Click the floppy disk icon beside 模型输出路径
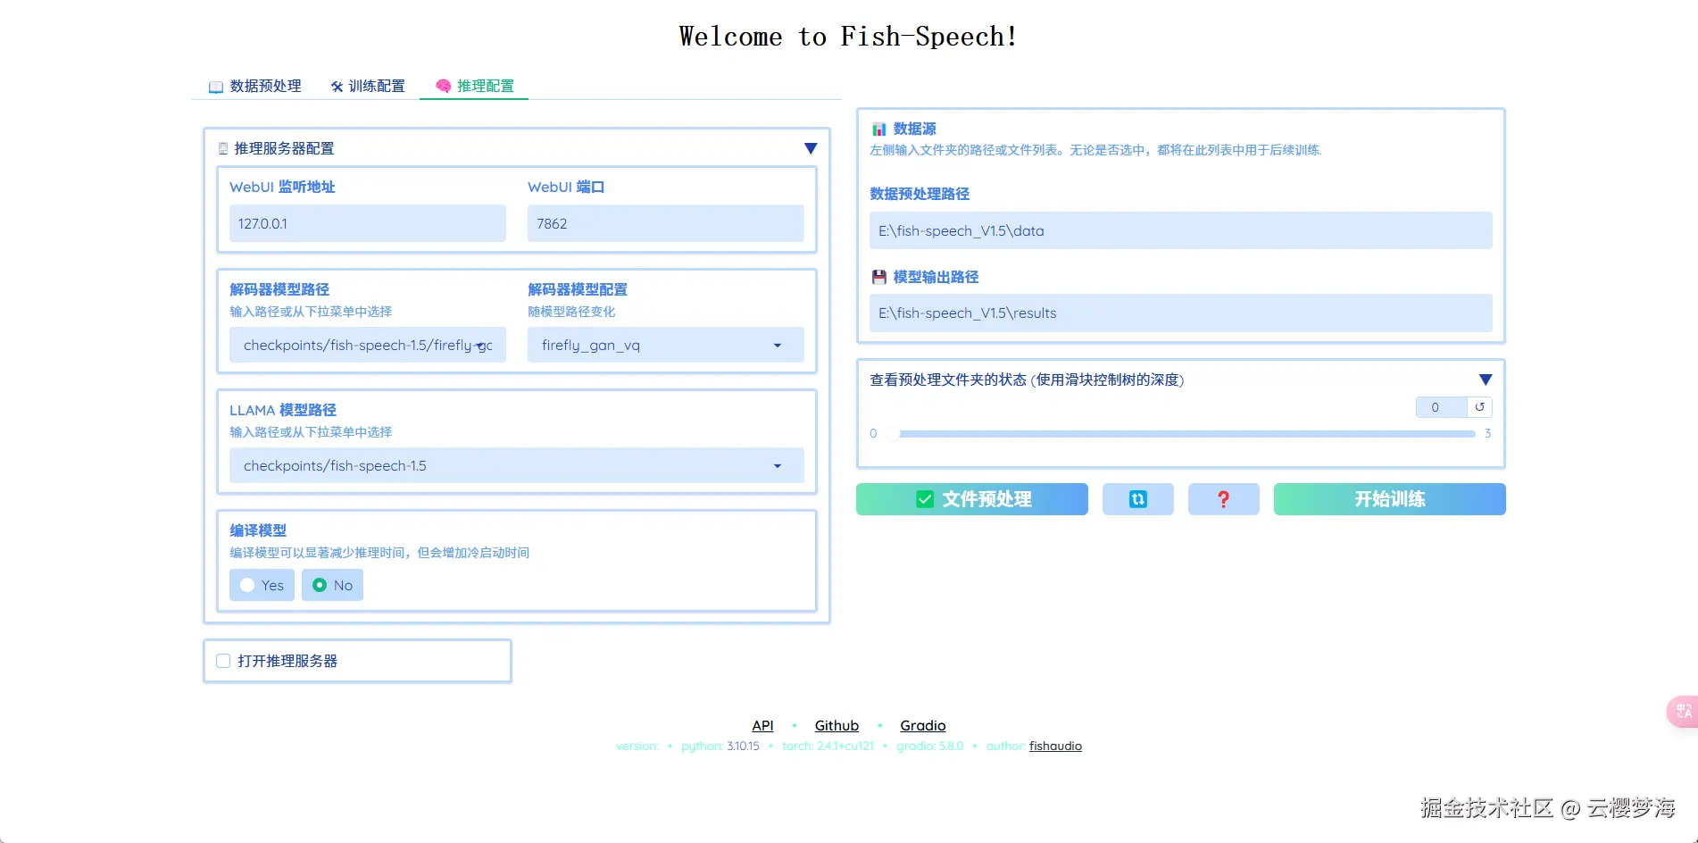This screenshot has height=843, width=1698. [x=878, y=277]
